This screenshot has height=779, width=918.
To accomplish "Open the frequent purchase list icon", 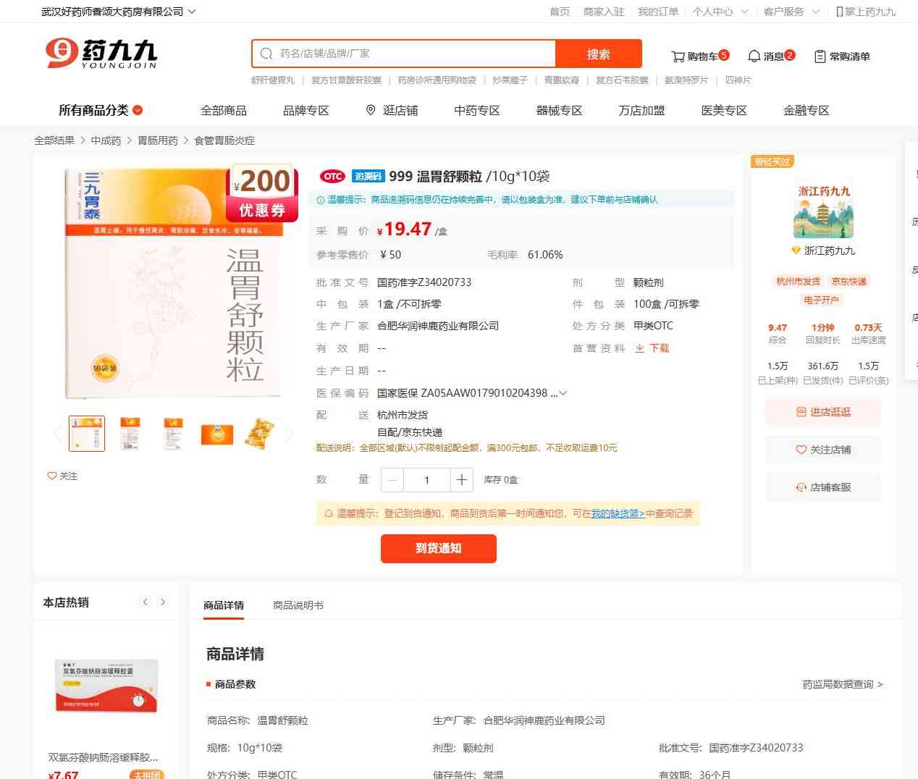I will (x=820, y=56).
